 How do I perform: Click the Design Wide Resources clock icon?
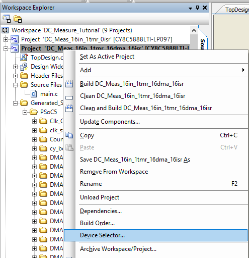24,67
